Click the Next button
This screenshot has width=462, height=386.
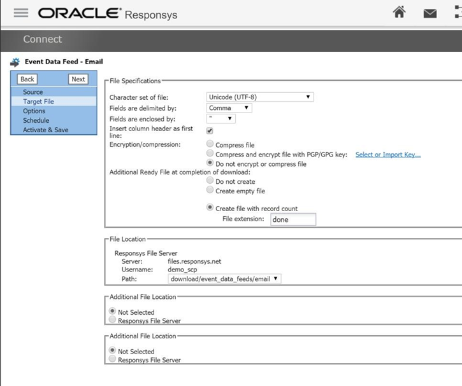coord(78,79)
